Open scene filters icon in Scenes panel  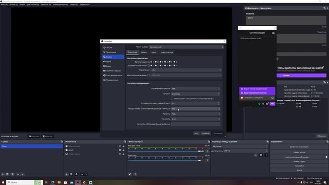pyautogui.click(x=12, y=174)
